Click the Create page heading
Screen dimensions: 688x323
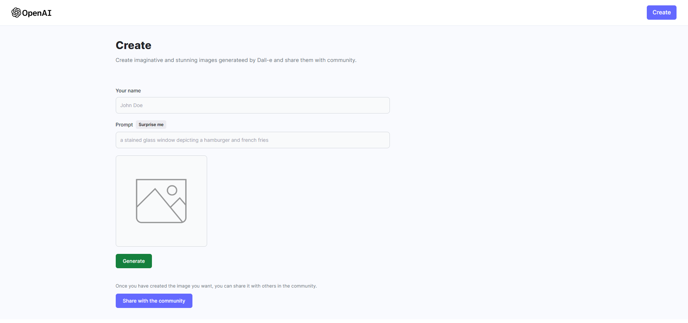(x=133, y=45)
